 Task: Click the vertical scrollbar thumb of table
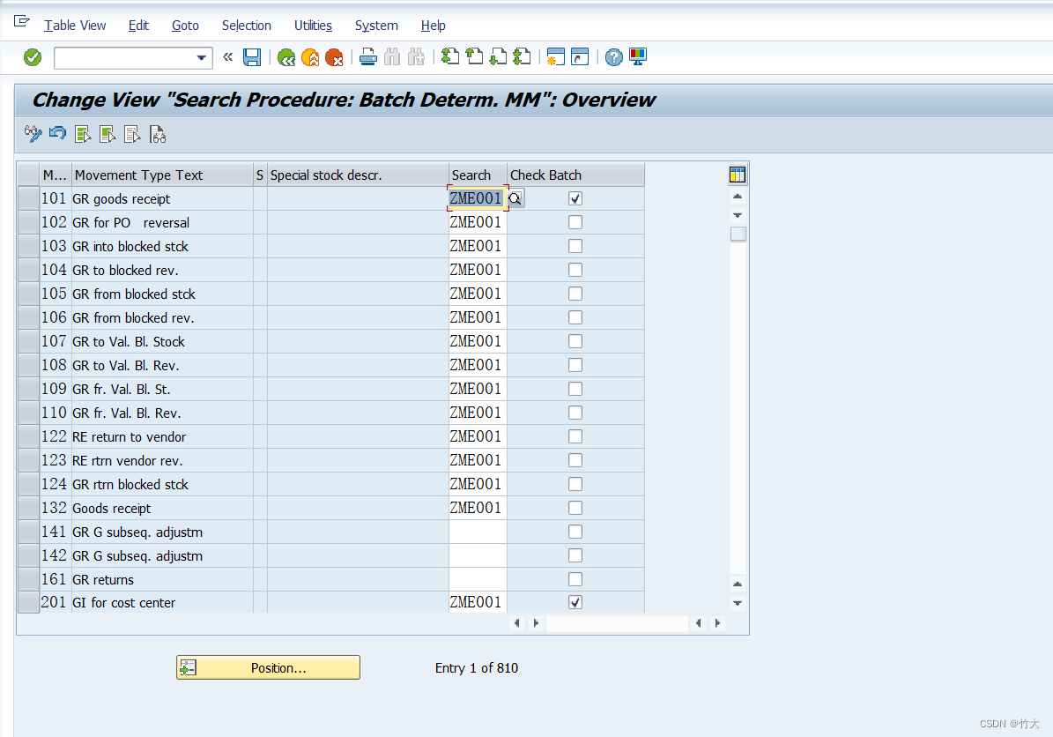738,234
